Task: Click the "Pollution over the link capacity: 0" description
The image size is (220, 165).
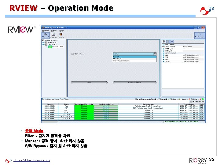Action: [148, 106]
